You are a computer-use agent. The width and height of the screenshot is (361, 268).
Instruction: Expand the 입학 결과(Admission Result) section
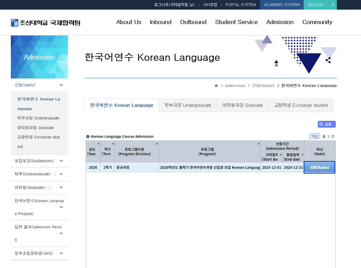point(61,233)
